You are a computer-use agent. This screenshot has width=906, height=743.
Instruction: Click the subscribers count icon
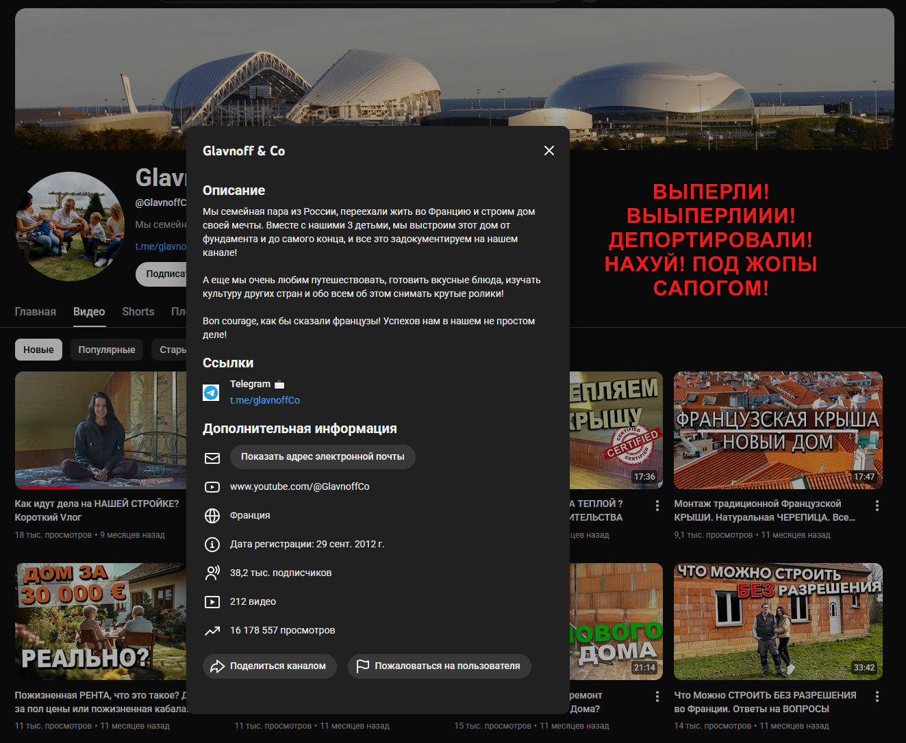pyautogui.click(x=212, y=573)
